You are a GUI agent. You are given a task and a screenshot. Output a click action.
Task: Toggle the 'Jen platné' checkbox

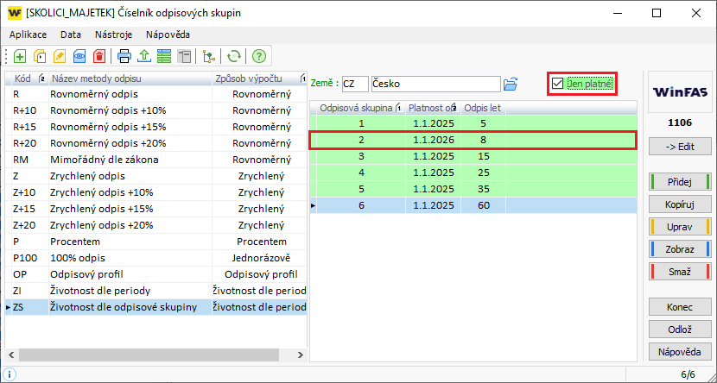[x=558, y=84]
